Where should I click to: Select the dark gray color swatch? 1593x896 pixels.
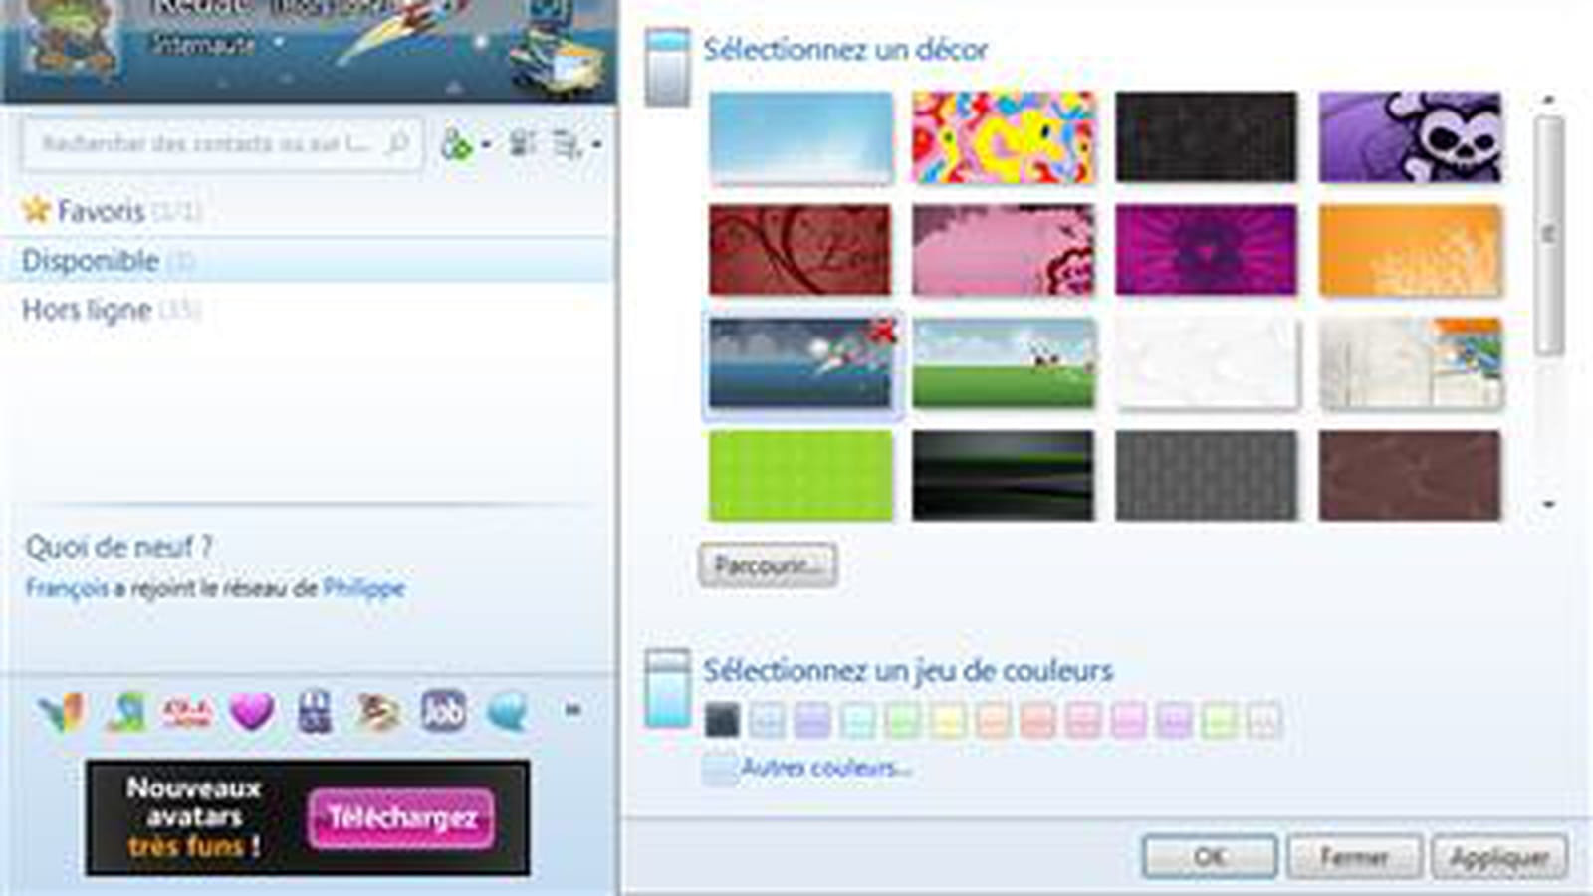pyautogui.click(x=722, y=720)
